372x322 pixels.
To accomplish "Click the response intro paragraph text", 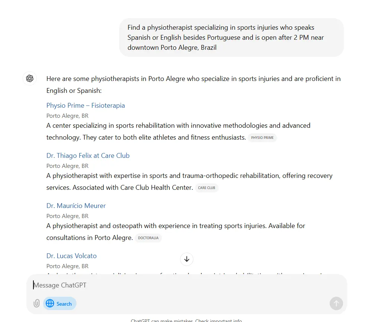I will (x=193, y=85).
